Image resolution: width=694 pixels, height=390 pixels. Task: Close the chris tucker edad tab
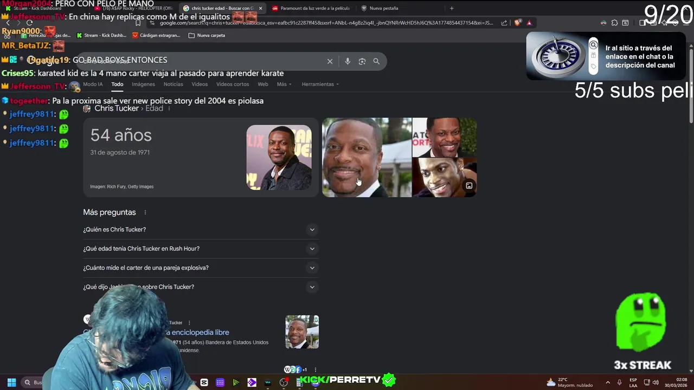click(x=260, y=8)
